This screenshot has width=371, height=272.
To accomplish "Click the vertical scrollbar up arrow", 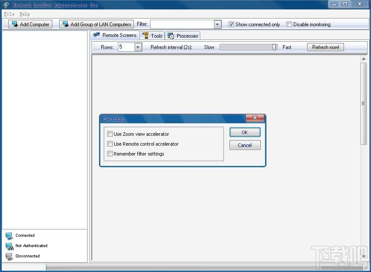I will click(x=364, y=58).
